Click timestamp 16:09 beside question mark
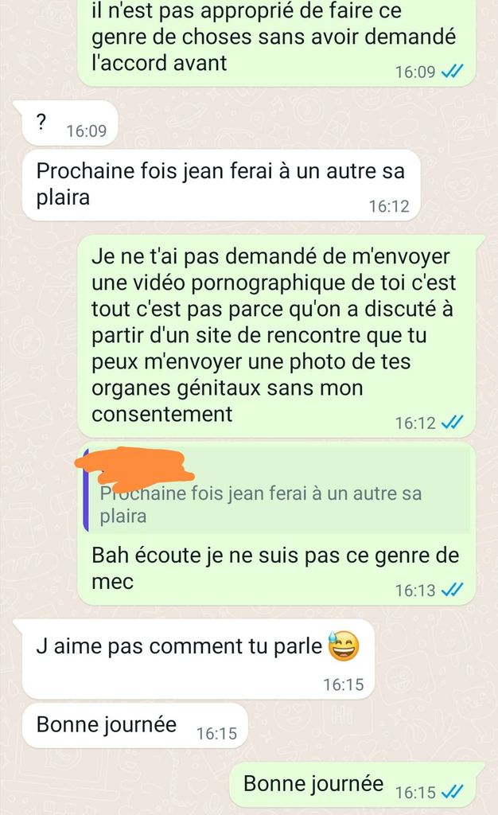498x815 pixels. 86,131
